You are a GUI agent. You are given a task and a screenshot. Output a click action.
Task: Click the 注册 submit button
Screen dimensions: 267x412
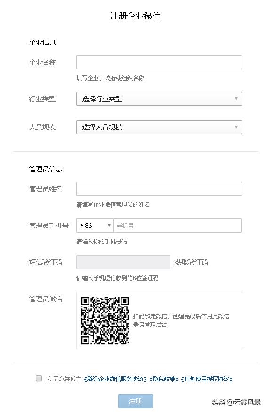pos(135,401)
